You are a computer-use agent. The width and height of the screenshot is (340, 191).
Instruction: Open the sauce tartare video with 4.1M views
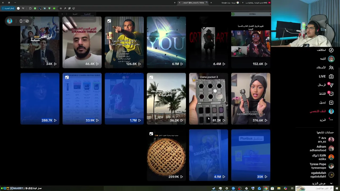(x=209, y=155)
